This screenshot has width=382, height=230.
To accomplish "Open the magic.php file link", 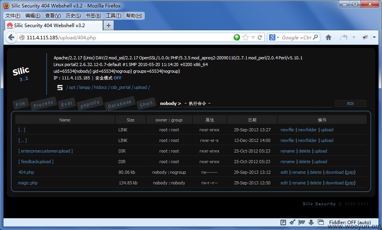I will tap(28, 183).
